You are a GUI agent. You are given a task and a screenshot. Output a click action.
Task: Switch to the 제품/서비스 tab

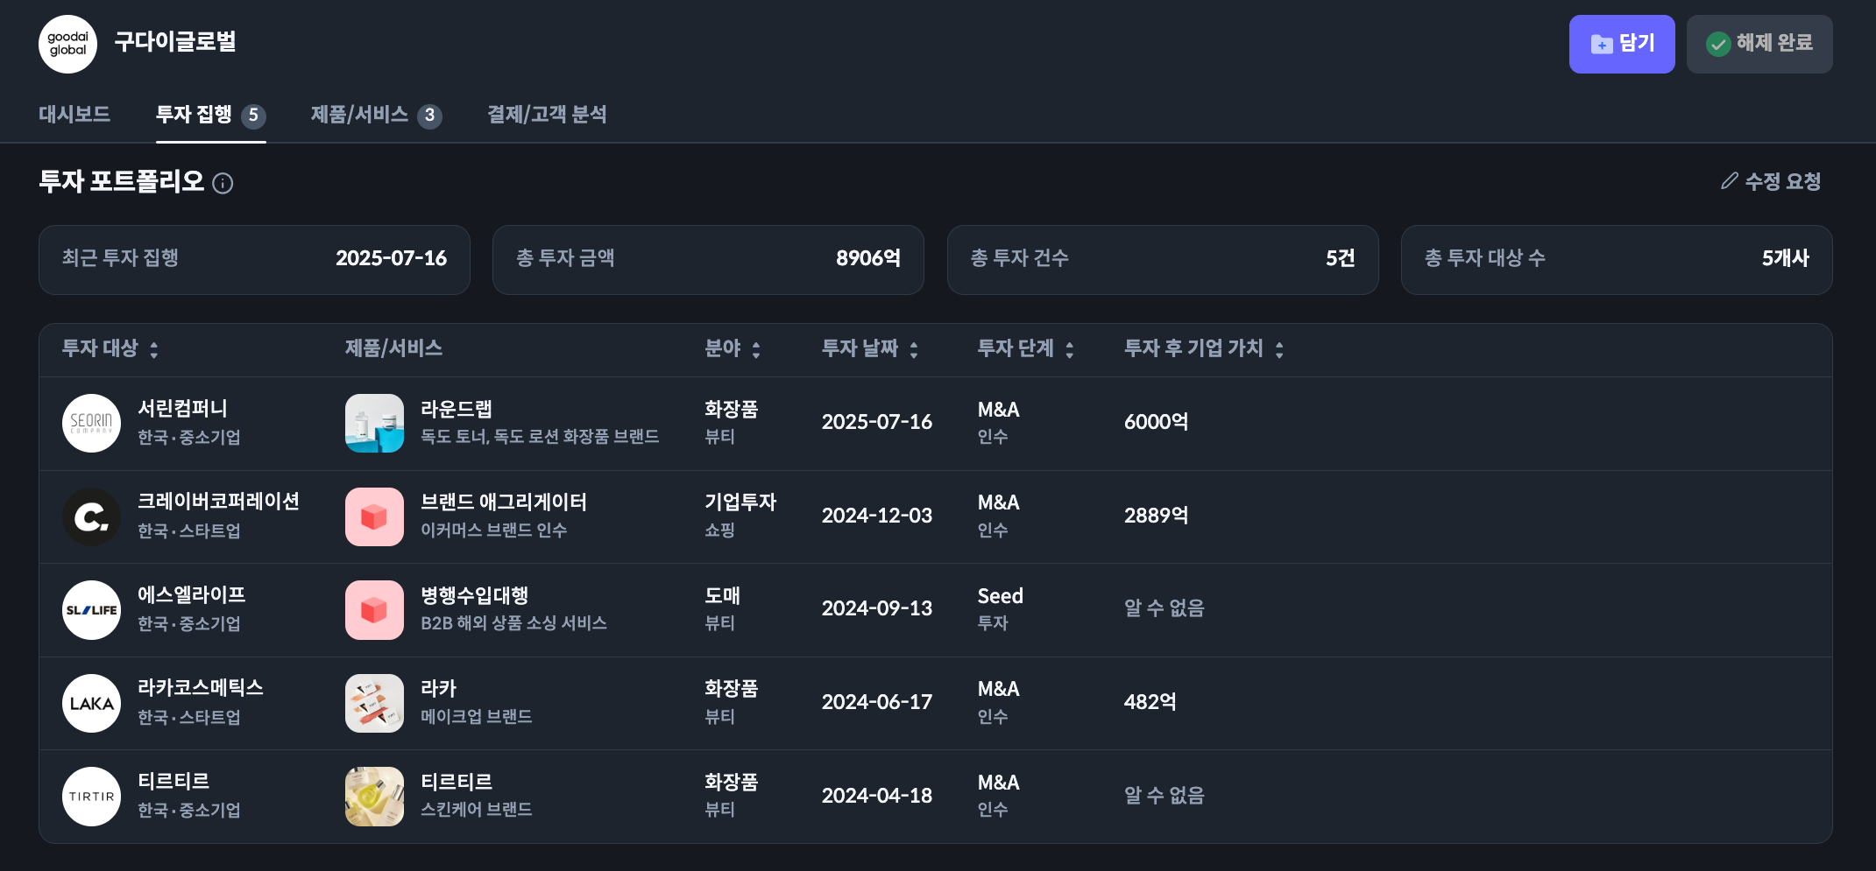pos(376,115)
